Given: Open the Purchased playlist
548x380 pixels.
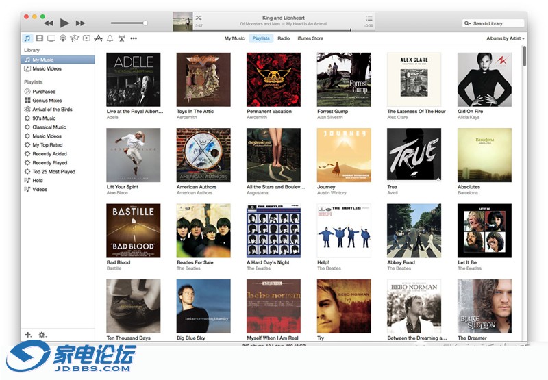Looking at the screenshot, I should [58, 92].
